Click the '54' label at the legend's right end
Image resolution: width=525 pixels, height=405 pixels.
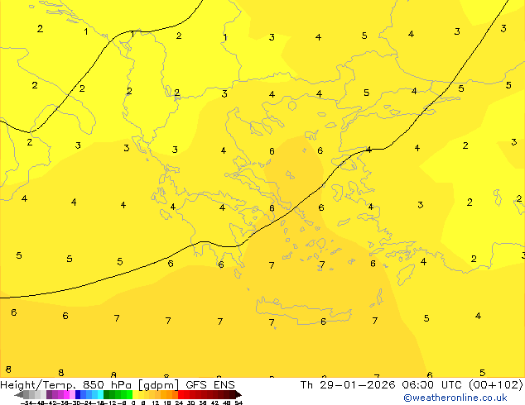click(238, 403)
